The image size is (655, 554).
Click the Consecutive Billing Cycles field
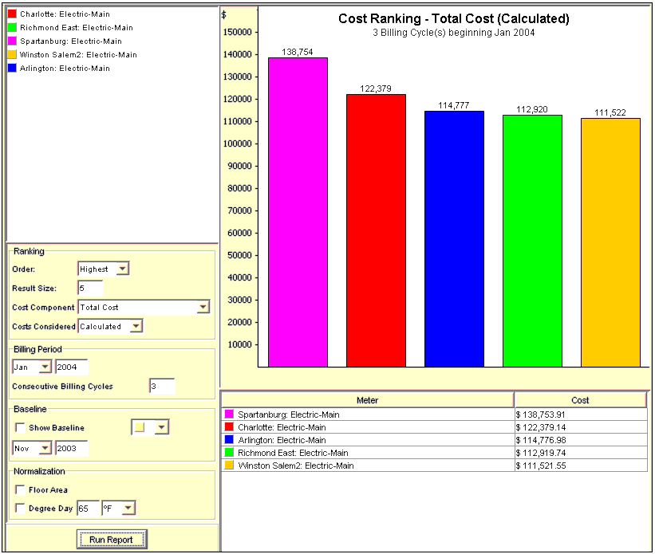point(161,387)
